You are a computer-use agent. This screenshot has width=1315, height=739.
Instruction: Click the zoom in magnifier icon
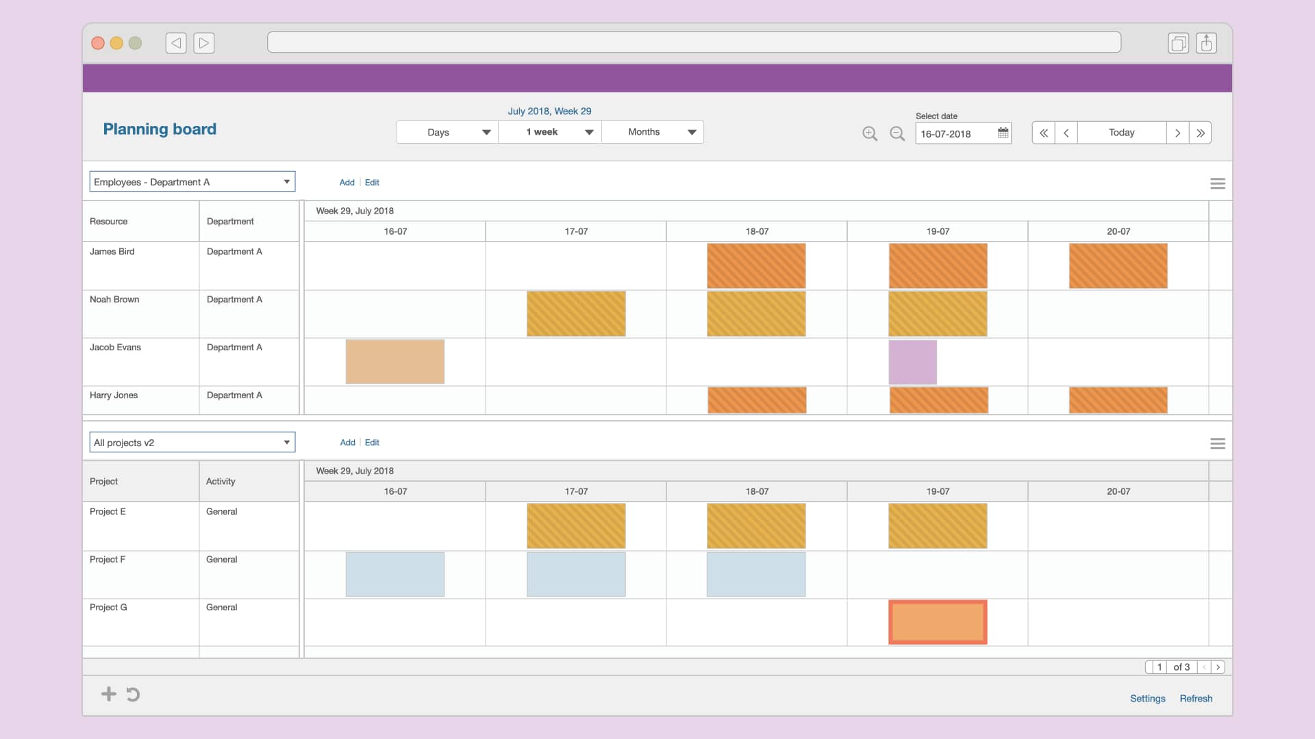(x=870, y=134)
